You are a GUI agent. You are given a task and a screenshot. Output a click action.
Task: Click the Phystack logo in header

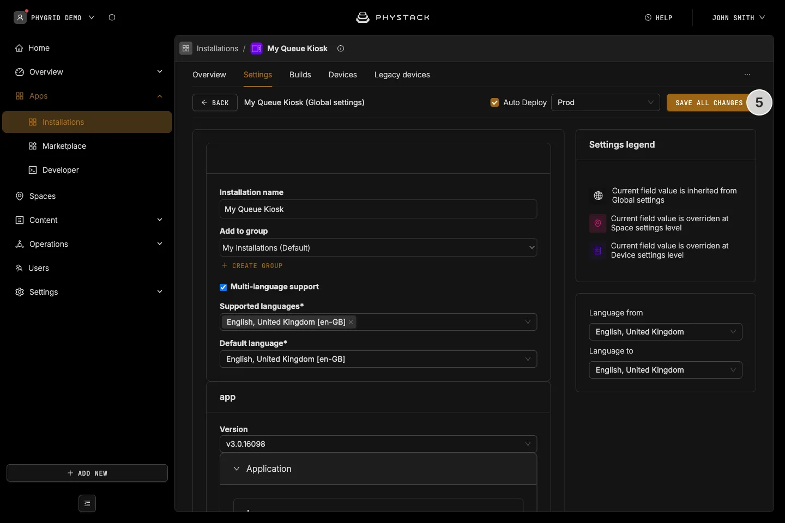pyautogui.click(x=392, y=17)
